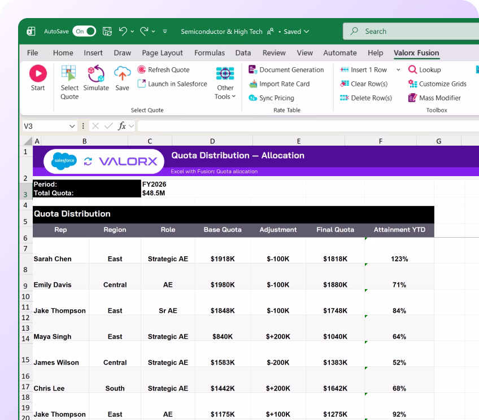Click the Import Rate Card icon

coord(253,84)
